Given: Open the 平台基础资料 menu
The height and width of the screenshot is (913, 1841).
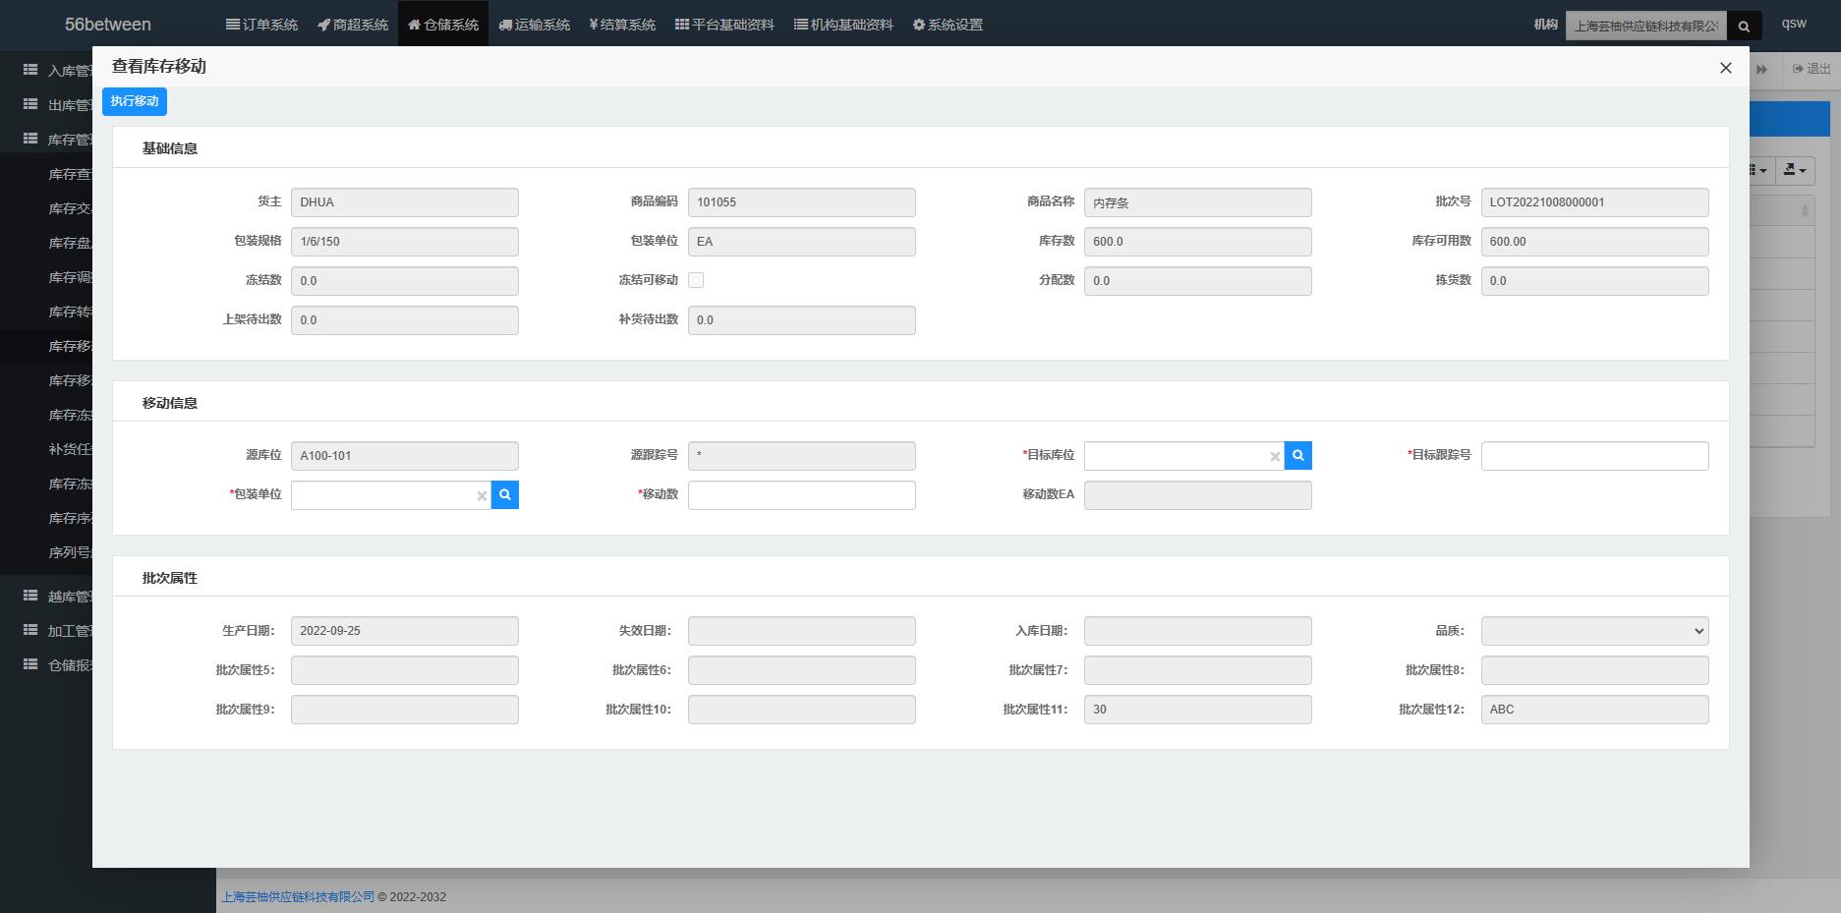Looking at the screenshot, I should pyautogui.click(x=724, y=25).
